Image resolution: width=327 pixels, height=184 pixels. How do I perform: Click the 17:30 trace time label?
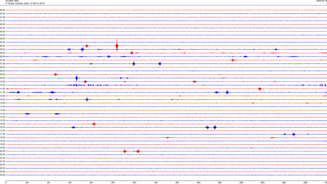[2, 134]
